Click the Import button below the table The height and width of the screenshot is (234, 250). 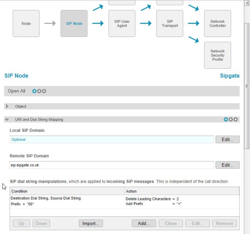tap(91, 223)
